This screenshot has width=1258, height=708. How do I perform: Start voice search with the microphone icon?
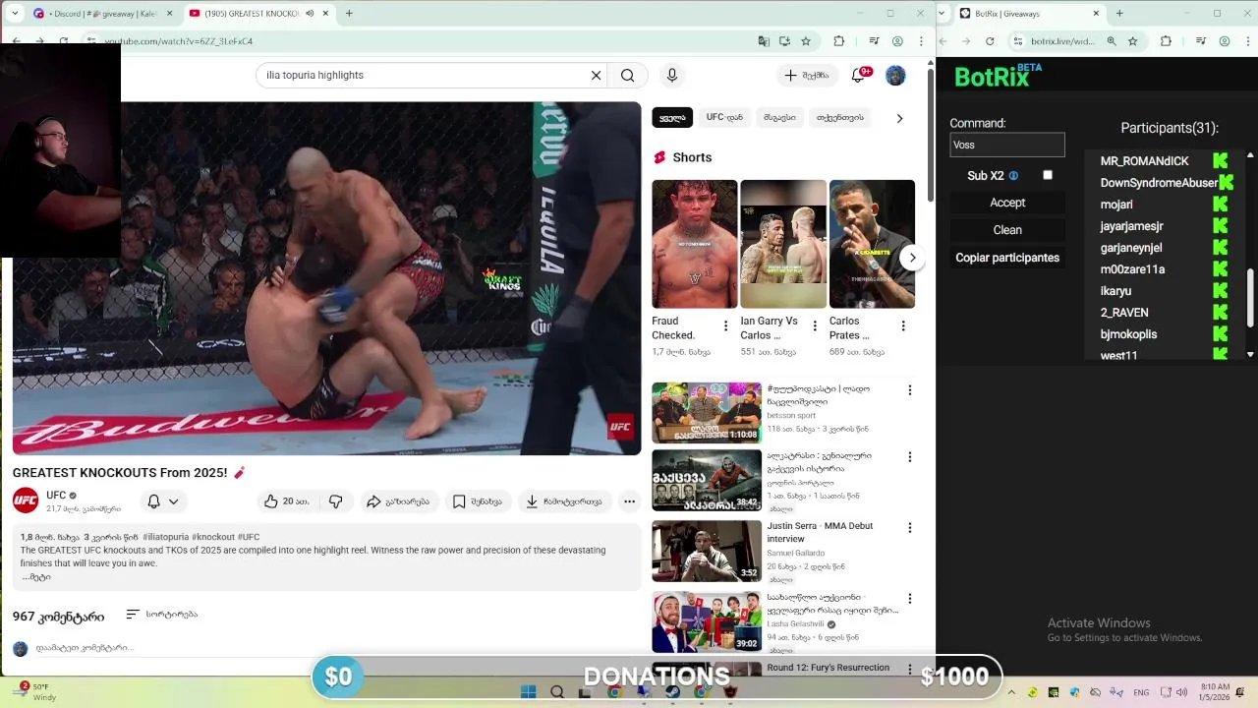pos(672,75)
